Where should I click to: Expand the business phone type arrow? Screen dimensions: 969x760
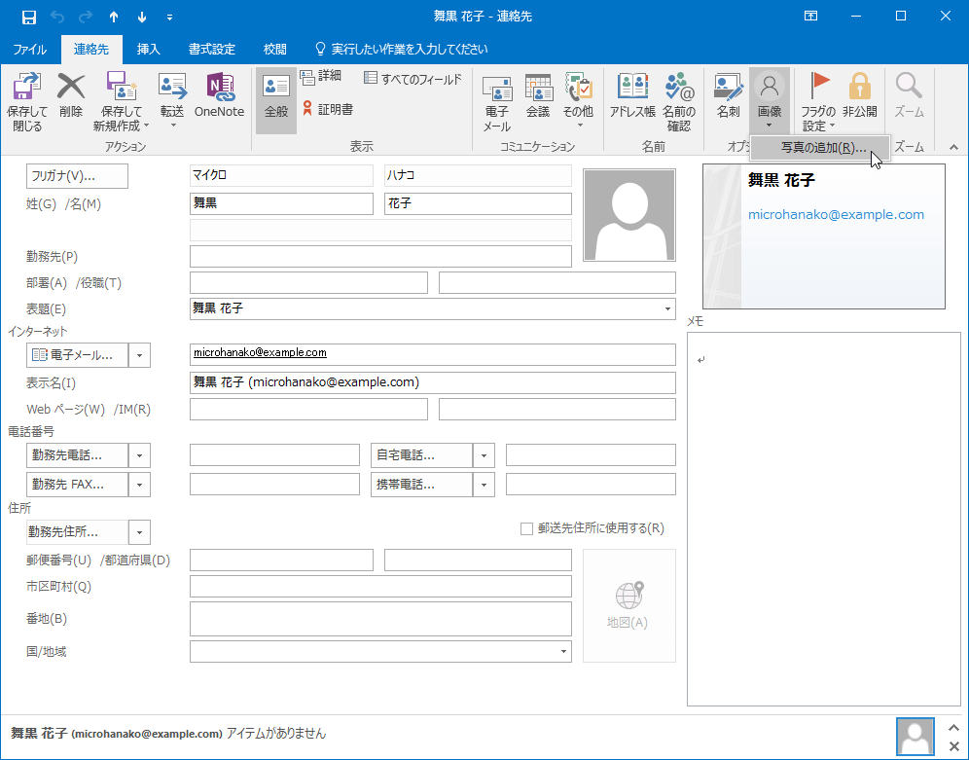(x=139, y=455)
